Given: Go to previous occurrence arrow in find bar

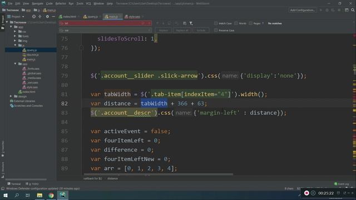Looking at the screenshot, I should pos(157,23).
